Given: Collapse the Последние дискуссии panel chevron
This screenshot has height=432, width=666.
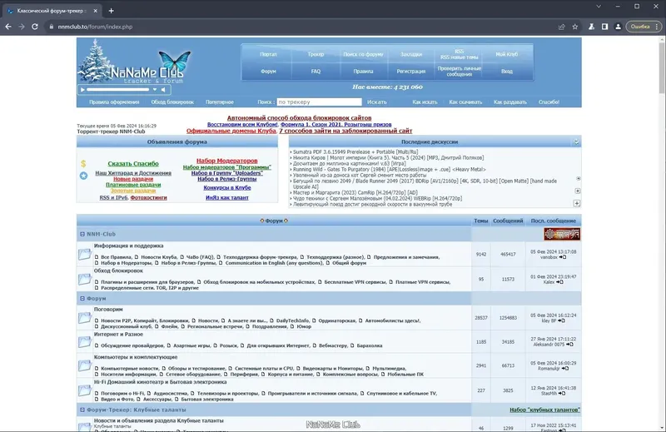Looking at the screenshot, I should [576, 142].
